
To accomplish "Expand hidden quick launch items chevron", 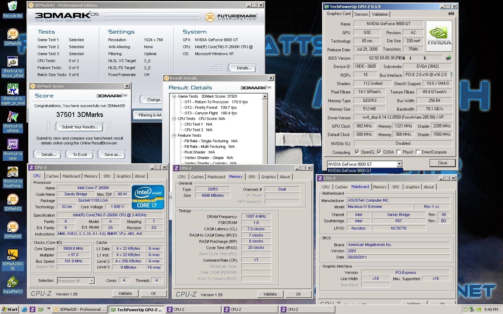I will pos(49,309).
